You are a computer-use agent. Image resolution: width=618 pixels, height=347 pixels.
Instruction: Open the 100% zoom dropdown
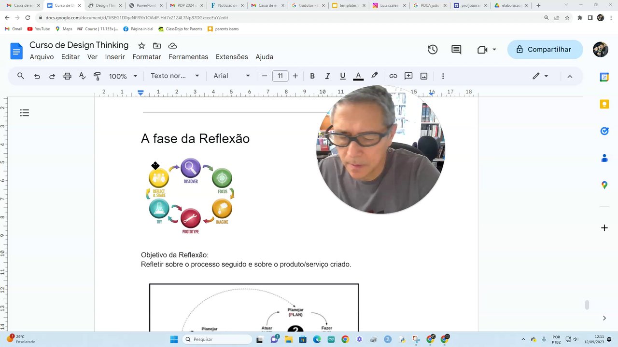pyautogui.click(x=123, y=76)
